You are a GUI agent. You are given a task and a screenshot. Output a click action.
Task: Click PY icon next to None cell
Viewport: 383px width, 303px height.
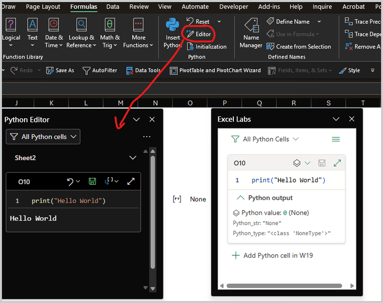coord(177,199)
